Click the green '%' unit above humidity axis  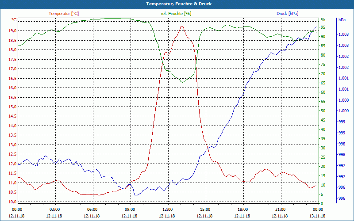click(x=323, y=20)
